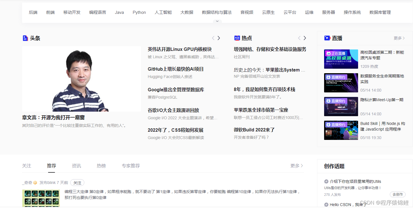Open article 8年，我是如何集齐百项技术栈
413x208 pixels.
tap(264, 90)
